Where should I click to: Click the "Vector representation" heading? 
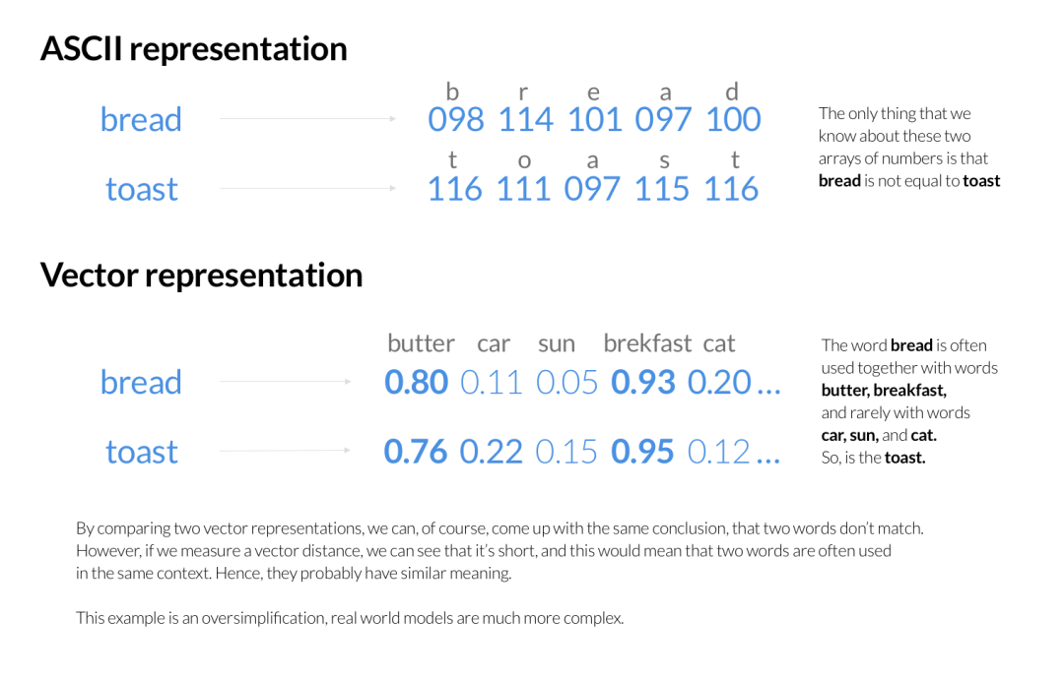pyautogui.click(x=201, y=275)
